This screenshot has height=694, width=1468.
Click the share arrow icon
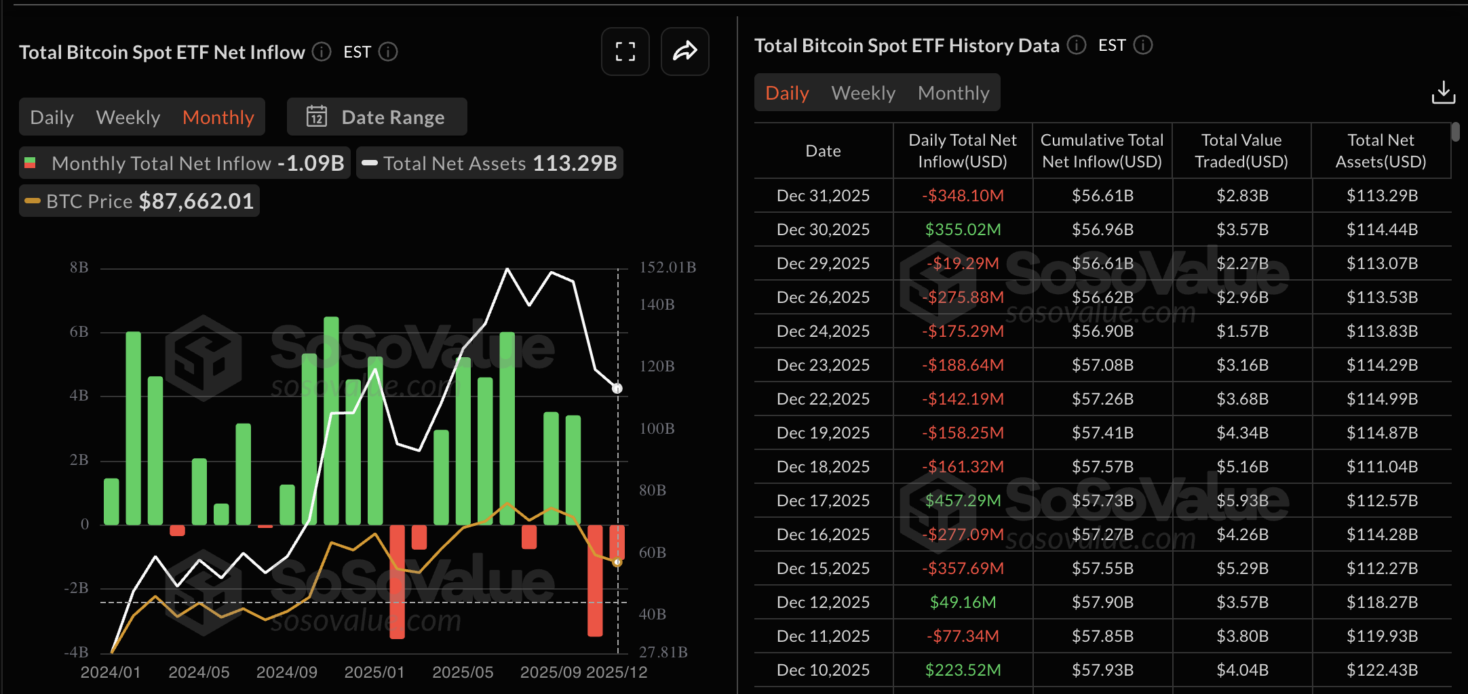pyautogui.click(x=684, y=52)
